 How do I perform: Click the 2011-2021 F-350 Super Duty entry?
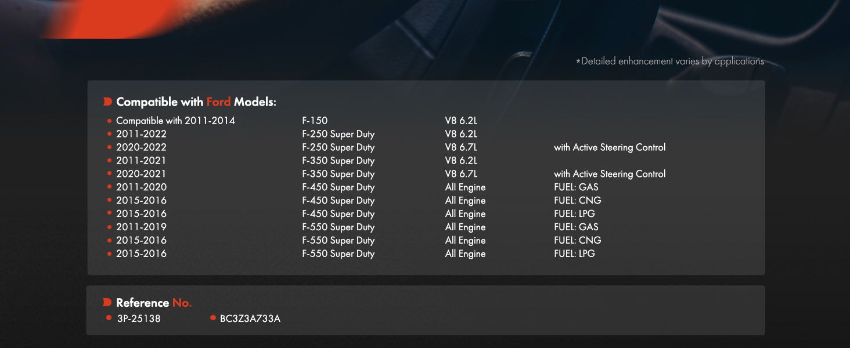(x=338, y=161)
